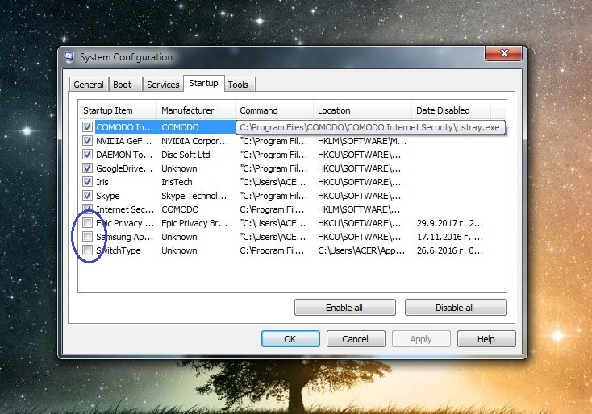Toggle the Internet Sec... startup checkbox
The height and width of the screenshot is (414, 592).
[88, 209]
